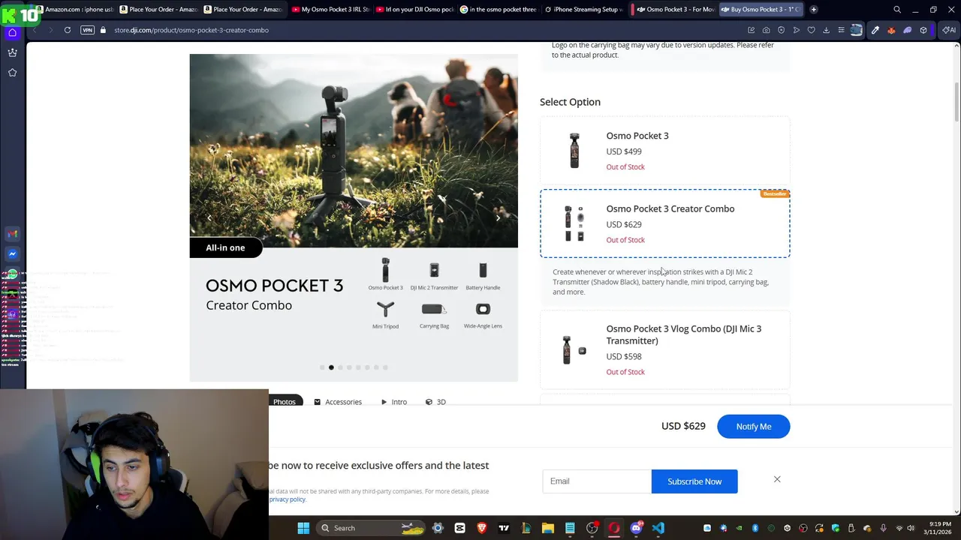Click Opera icon in taskbar
The image size is (961, 540).
(x=614, y=528)
